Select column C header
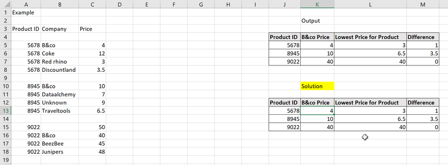 point(92,4)
